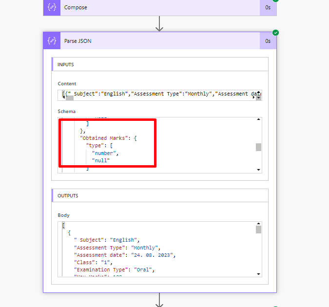Collapse the Parse JSON action header
The image size is (329, 307).
point(161,41)
